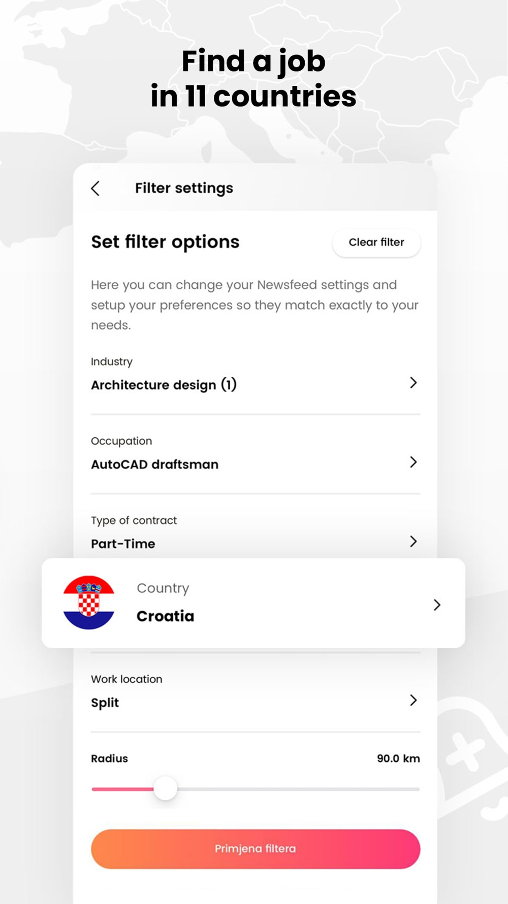The image size is (508, 904).
Task: Choose the Part-Time contract row
Action: pos(123,544)
